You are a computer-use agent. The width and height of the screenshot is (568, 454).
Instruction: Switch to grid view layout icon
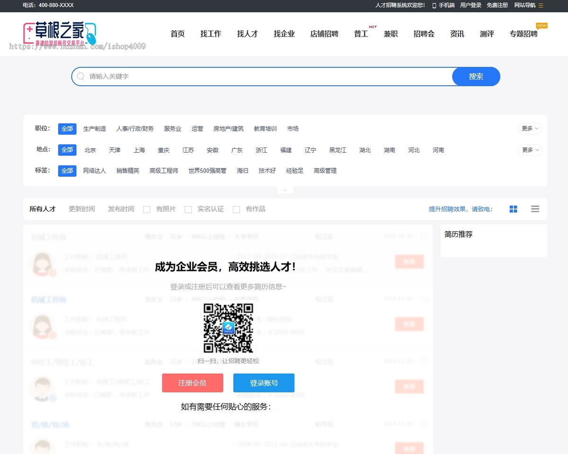[x=514, y=209]
